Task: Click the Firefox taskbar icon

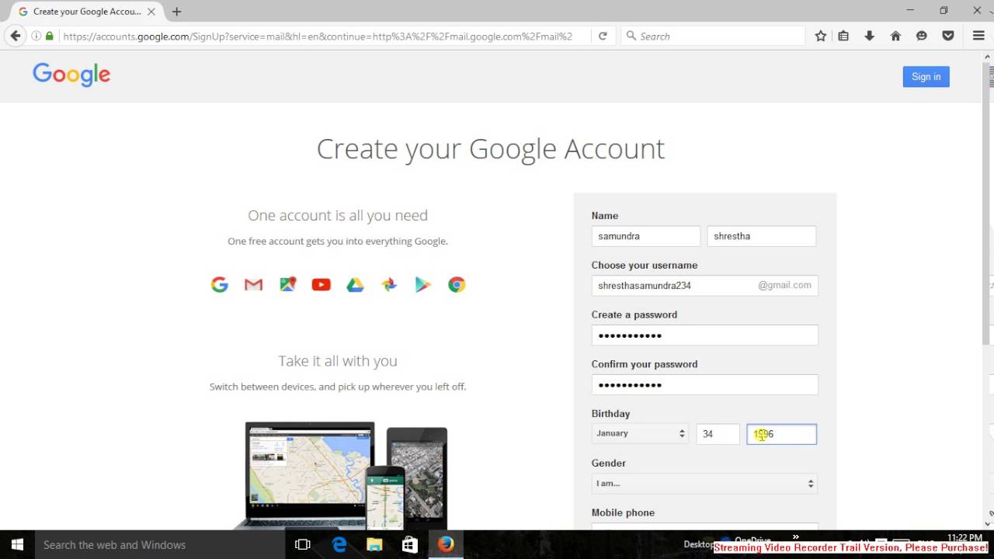Action: coord(446,544)
